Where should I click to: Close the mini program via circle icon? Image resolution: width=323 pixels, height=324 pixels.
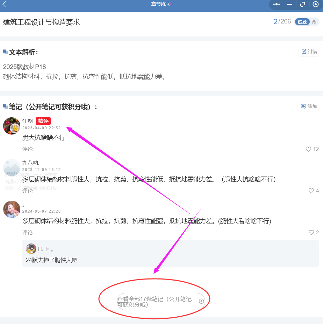point(315,4)
